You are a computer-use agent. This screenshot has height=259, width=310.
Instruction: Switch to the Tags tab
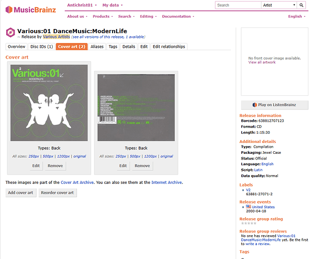point(113,47)
